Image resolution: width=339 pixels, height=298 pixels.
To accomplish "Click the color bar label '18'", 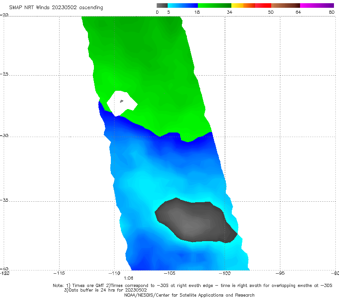I will pos(197,12).
